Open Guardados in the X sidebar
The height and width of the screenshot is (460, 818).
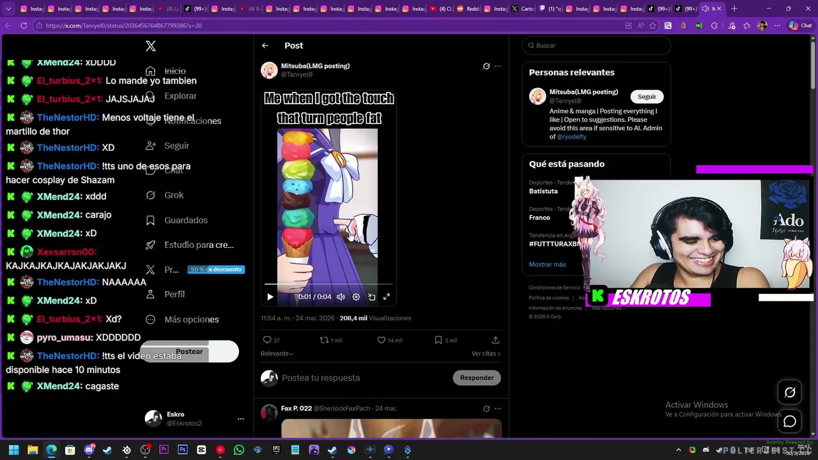tap(178, 220)
